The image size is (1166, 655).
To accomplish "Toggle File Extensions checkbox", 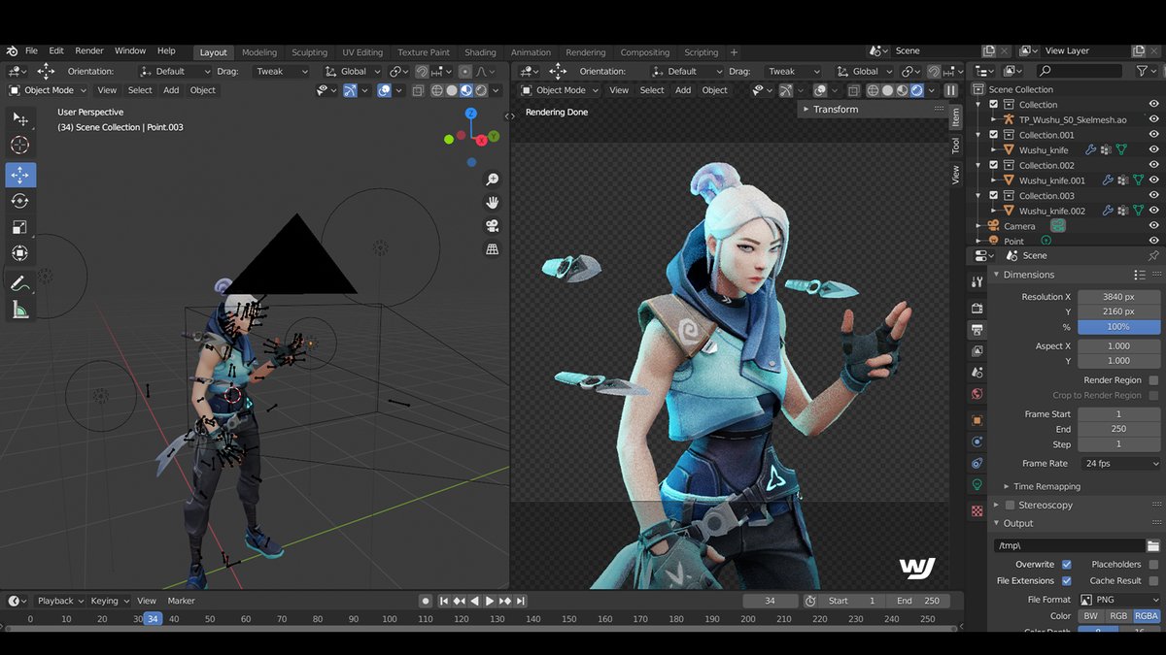I will 1067,580.
